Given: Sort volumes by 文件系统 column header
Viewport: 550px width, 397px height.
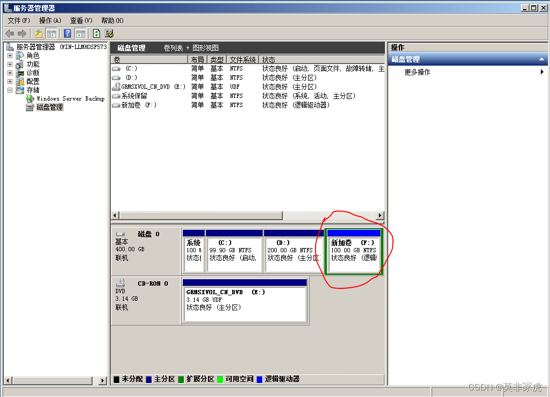Looking at the screenshot, I should [x=242, y=60].
